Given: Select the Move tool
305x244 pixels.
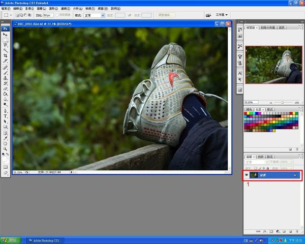Looking at the screenshot, I should (5, 35).
